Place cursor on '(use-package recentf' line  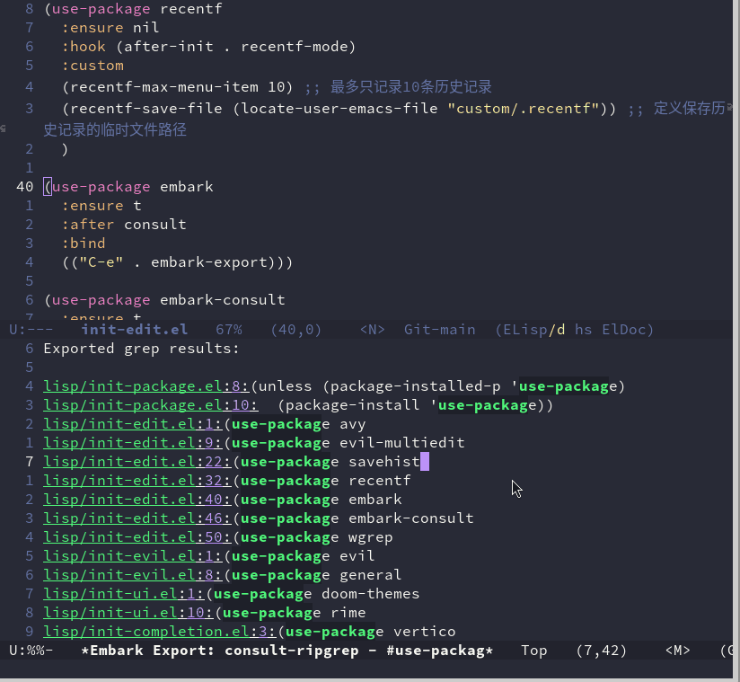[133, 9]
